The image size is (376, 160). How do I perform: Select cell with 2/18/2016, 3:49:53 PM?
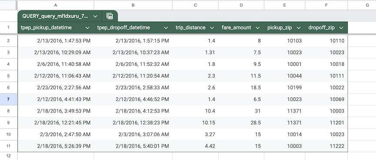click(x=56, y=111)
